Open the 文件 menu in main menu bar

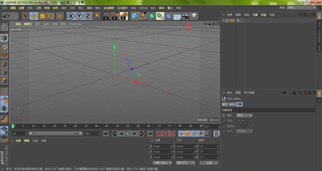[4, 8]
